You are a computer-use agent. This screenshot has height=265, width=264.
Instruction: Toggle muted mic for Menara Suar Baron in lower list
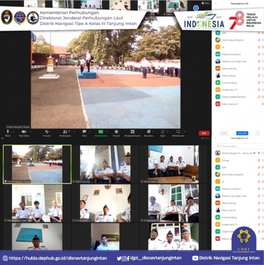[259, 189]
